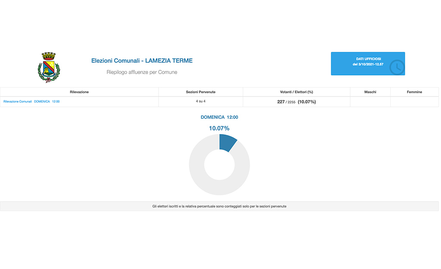Image resolution: width=441 pixels, height=269 pixels.
Task: Click the 'DOMENICA 12:00' chart title
Action: (219, 117)
